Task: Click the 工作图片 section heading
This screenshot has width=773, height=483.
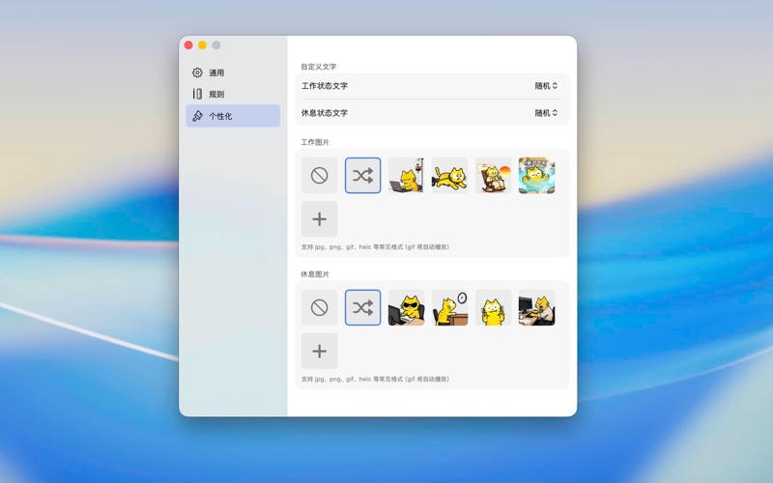Action: pos(315,142)
